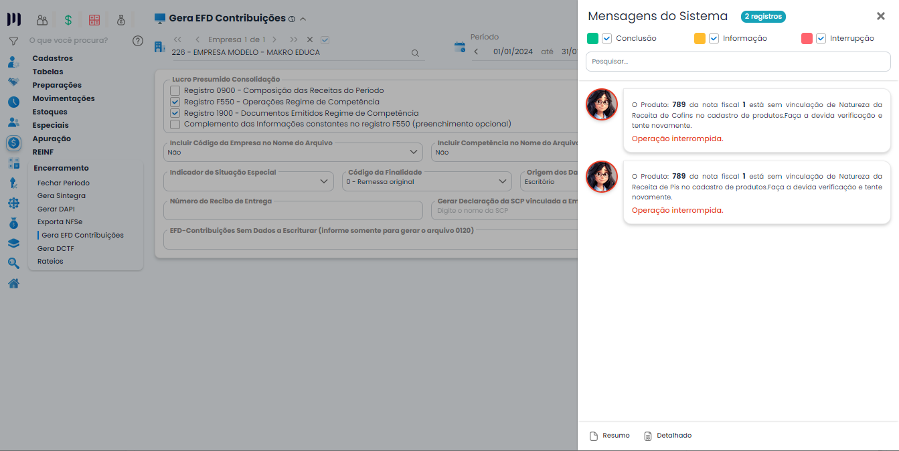Open the Estoques menu

50,112
